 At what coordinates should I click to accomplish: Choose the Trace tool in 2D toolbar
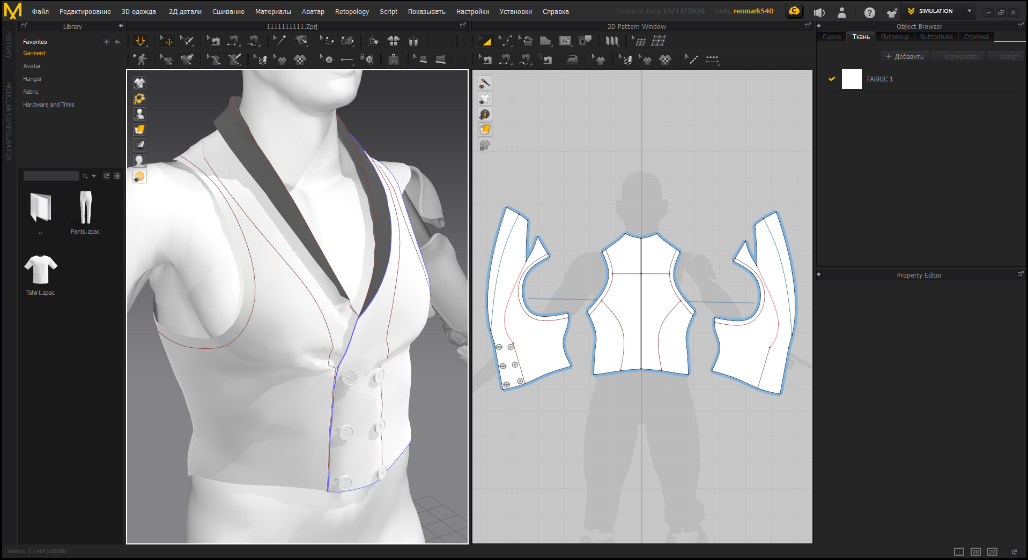pos(585,41)
